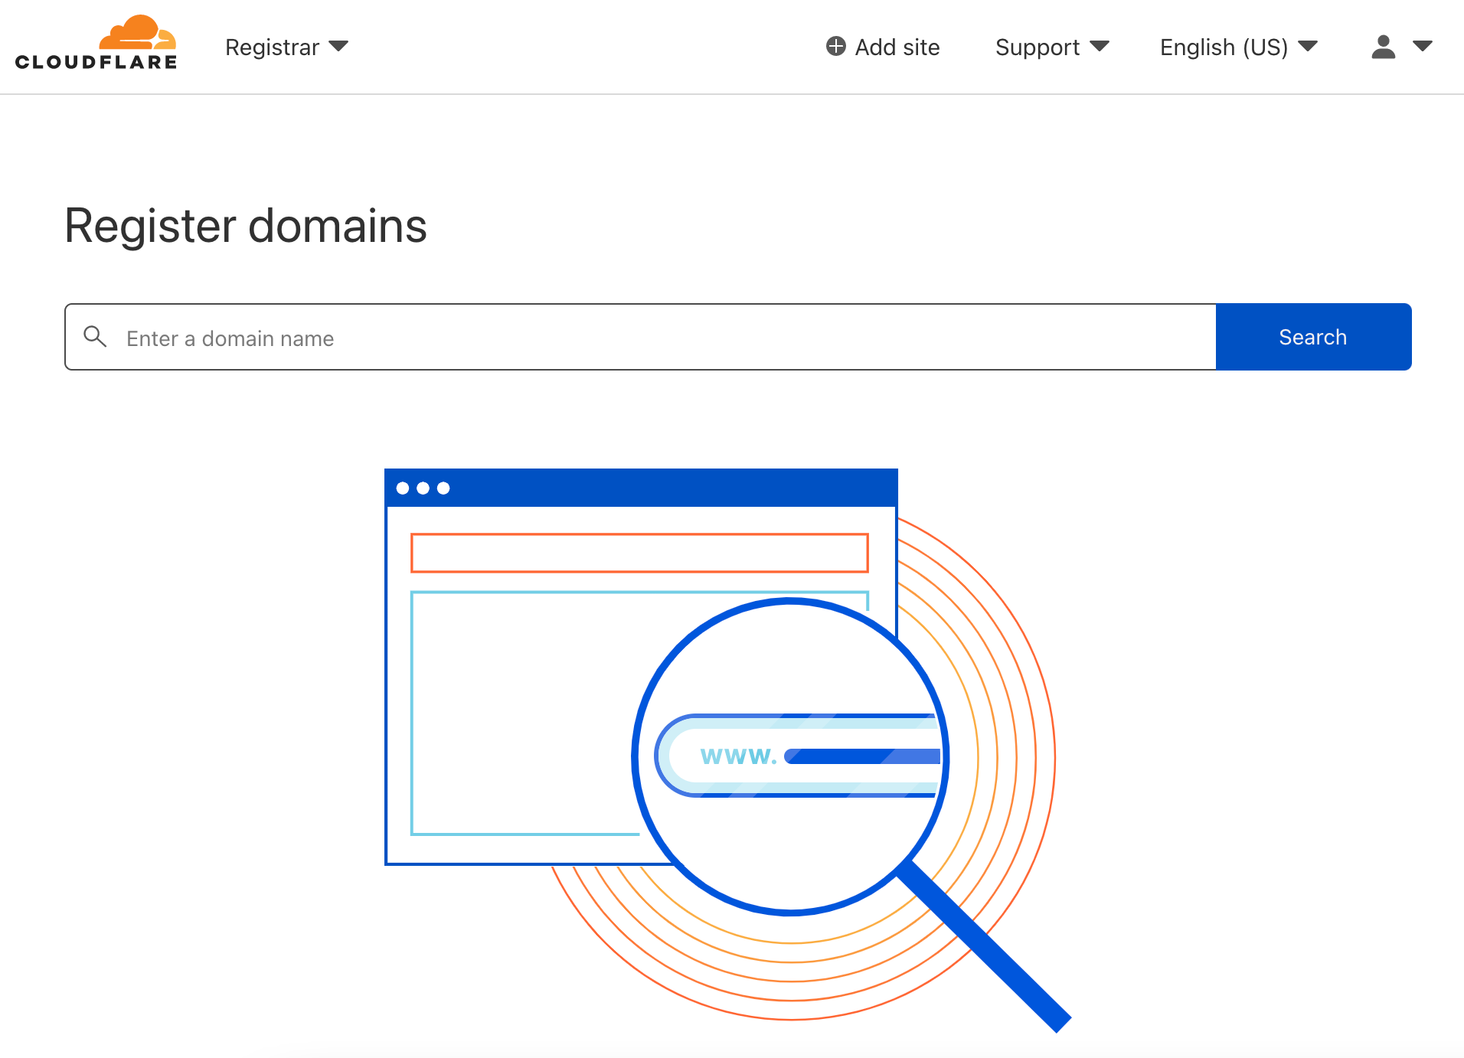Click the Cloudflare logo
Image resolution: width=1464 pixels, height=1058 pixels.
(96, 43)
